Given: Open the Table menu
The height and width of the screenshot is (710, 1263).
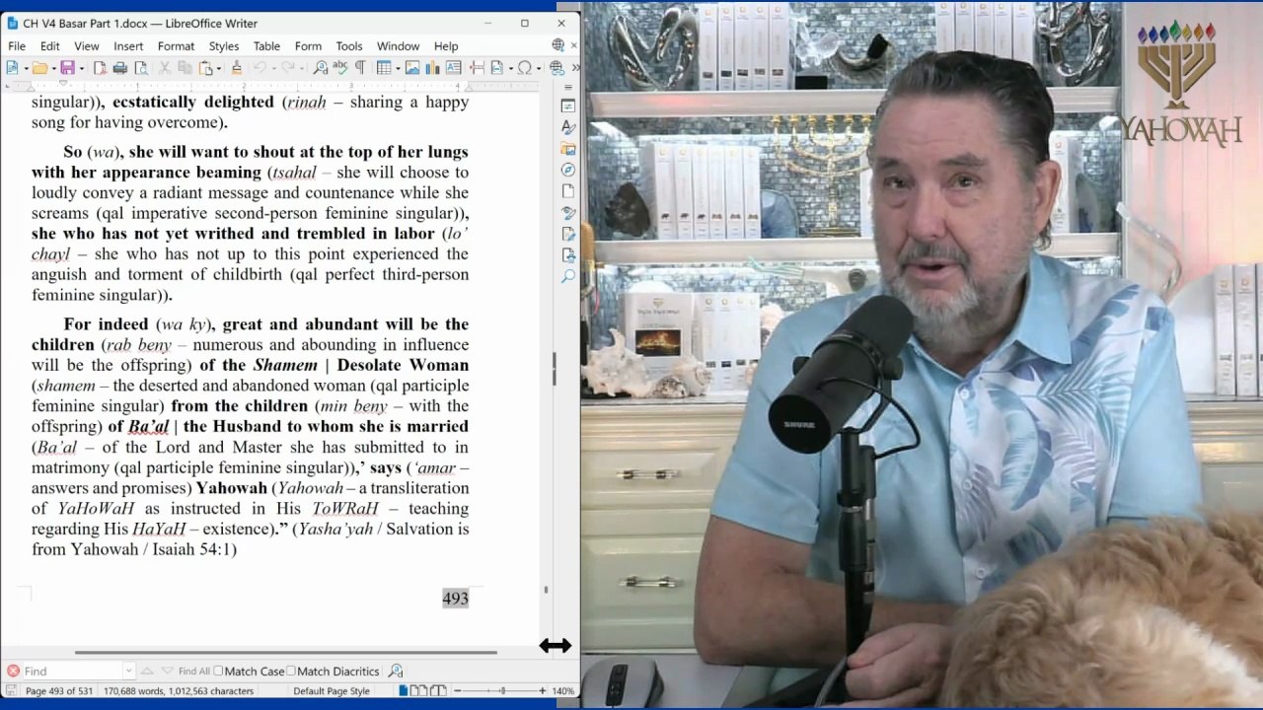Looking at the screenshot, I should (x=266, y=46).
